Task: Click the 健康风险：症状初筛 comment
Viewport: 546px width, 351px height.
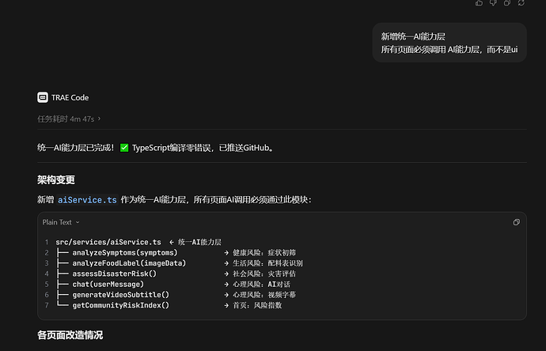Action: click(264, 252)
